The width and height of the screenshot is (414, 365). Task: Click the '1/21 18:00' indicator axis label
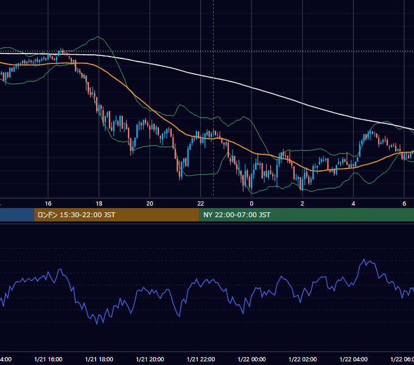click(x=99, y=359)
